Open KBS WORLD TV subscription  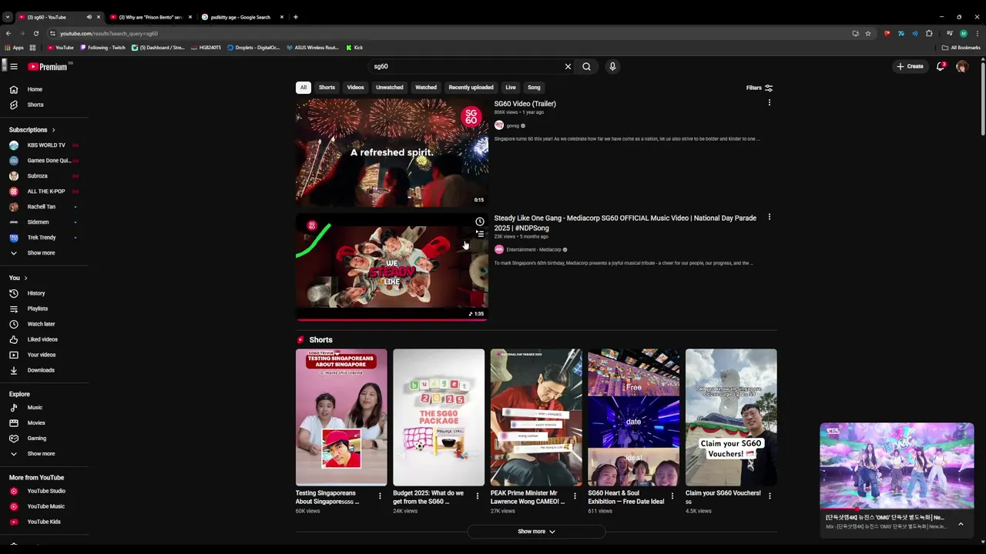[45, 145]
